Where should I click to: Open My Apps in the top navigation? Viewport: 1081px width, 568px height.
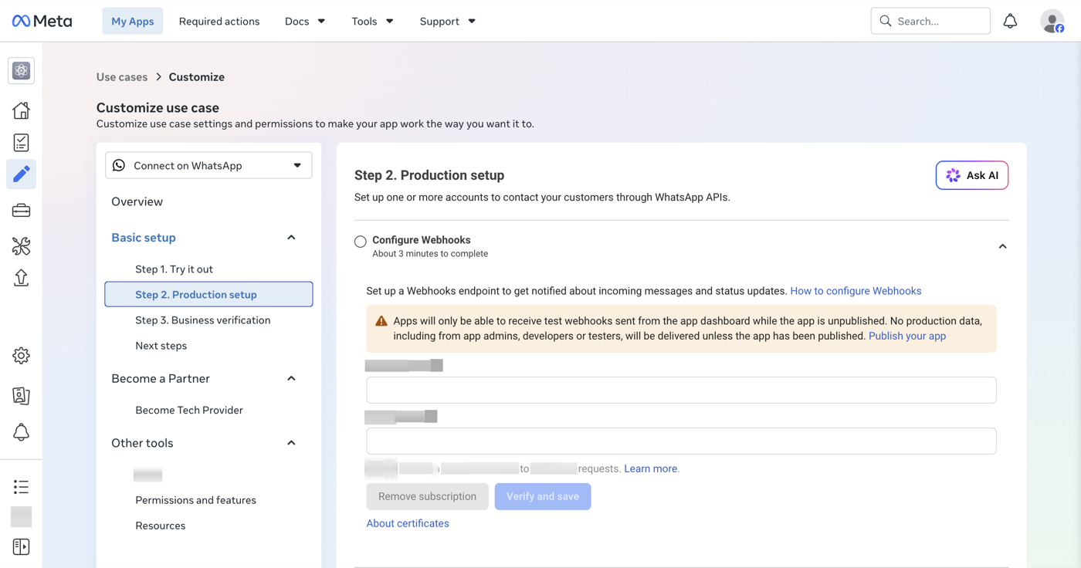(x=133, y=21)
